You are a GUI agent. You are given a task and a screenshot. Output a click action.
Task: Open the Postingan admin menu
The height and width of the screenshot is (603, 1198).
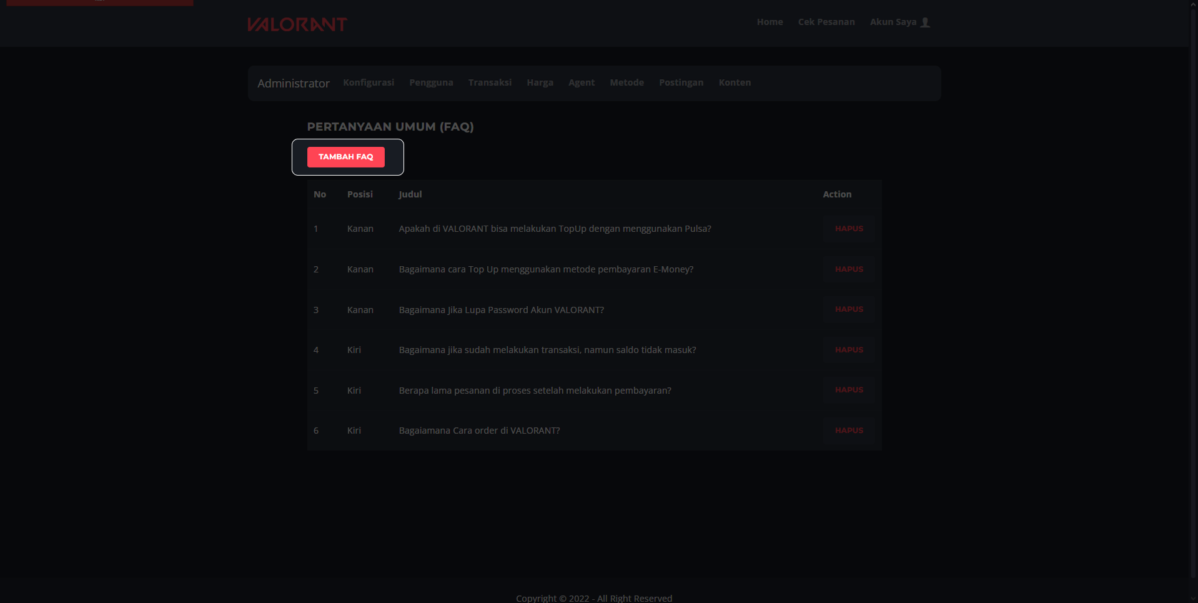[681, 82]
